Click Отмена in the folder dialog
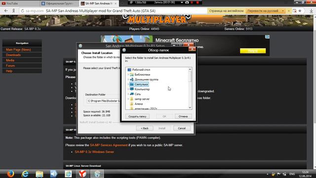Image resolution: width=316 pixels, height=178 pixels. (183, 117)
